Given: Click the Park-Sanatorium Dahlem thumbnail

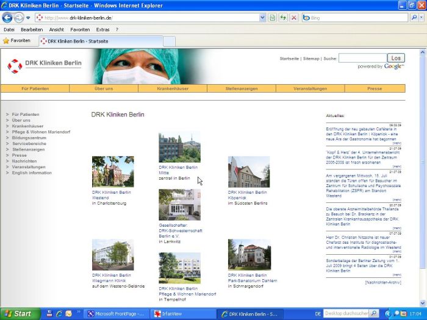Looking at the screenshot, I should coord(249,255).
